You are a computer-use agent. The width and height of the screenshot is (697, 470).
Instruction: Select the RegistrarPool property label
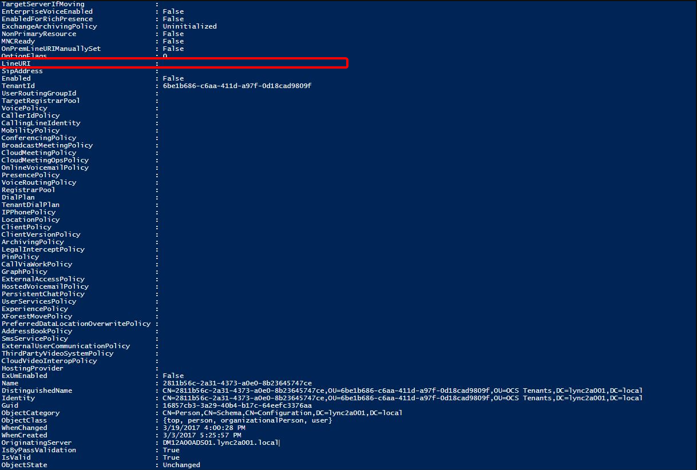click(28, 190)
